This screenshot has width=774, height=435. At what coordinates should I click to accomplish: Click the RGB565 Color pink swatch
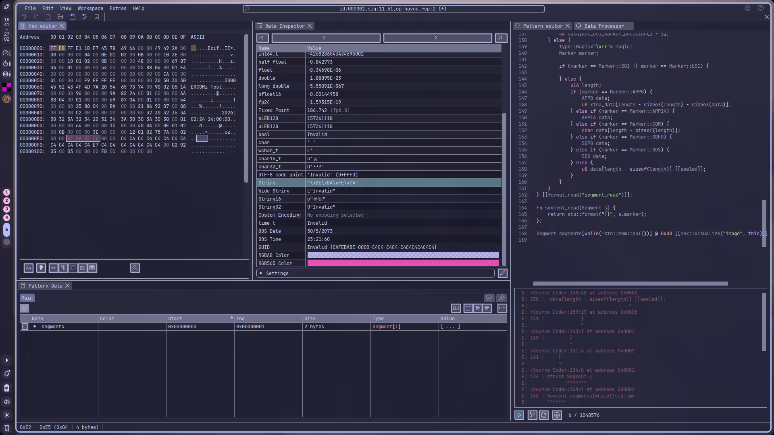(403, 263)
